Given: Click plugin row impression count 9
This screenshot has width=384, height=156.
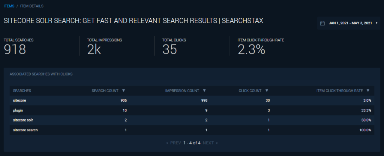Looking at the screenshot, I should point(207,110).
